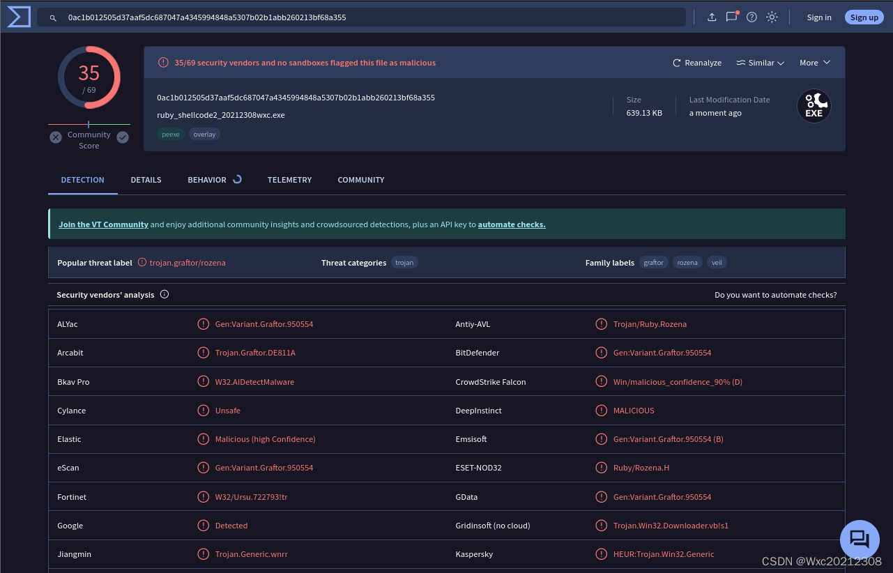Click the Ruby/Rozena.H result text
The image size is (893, 573).
(641, 468)
